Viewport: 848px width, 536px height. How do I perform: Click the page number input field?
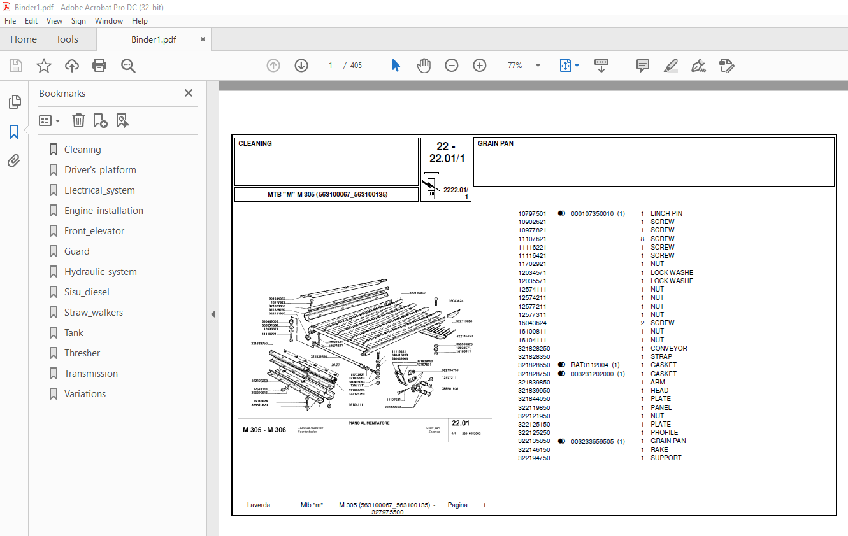pos(330,66)
